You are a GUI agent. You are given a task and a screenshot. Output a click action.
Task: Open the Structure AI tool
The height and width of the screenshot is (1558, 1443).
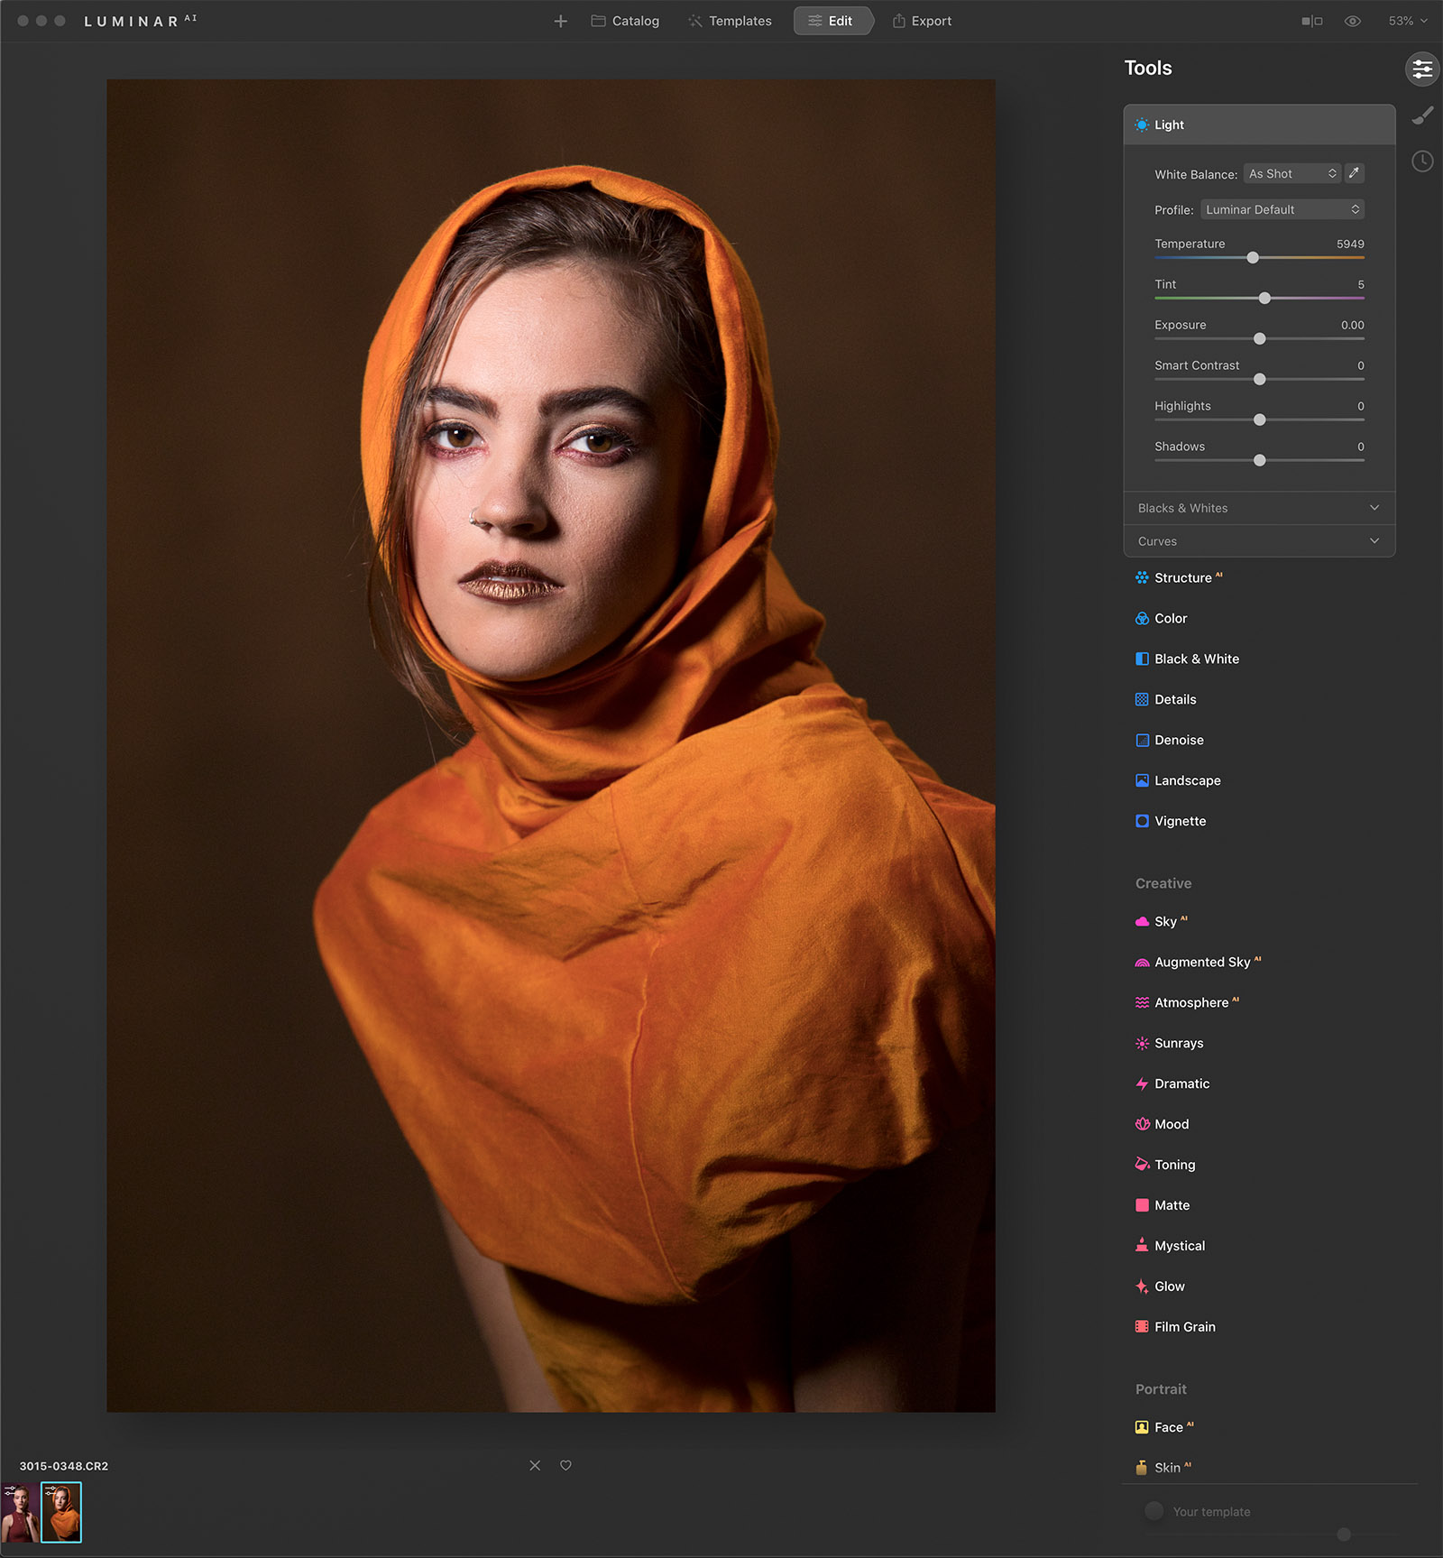(1182, 577)
